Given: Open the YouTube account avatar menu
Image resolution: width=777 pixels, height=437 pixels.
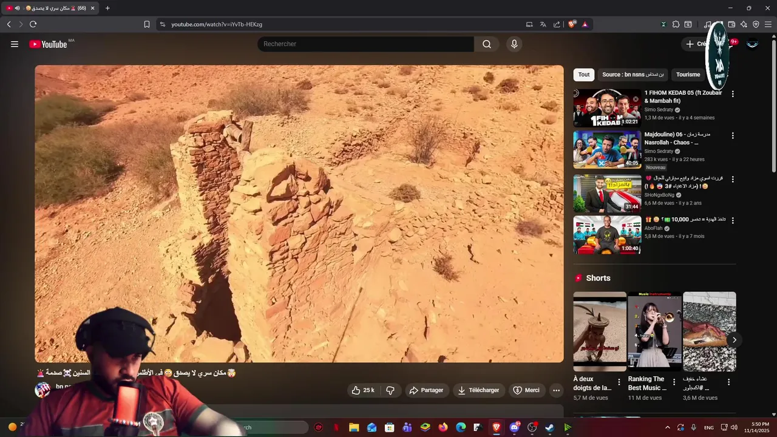Looking at the screenshot, I should pos(752,44).
